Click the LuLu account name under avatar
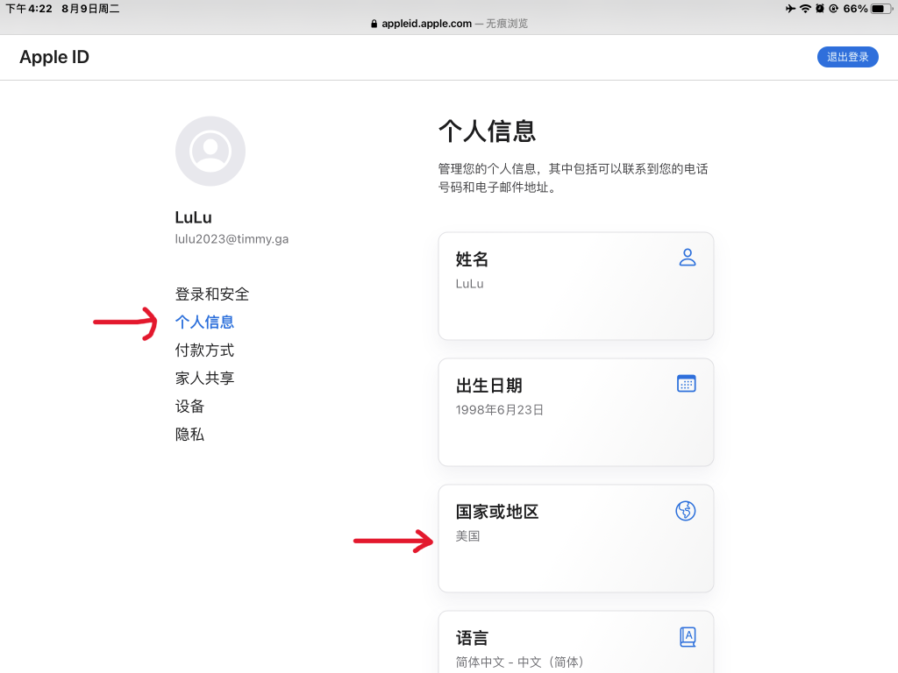Screen dimensions: 898x673 (194, 217)
